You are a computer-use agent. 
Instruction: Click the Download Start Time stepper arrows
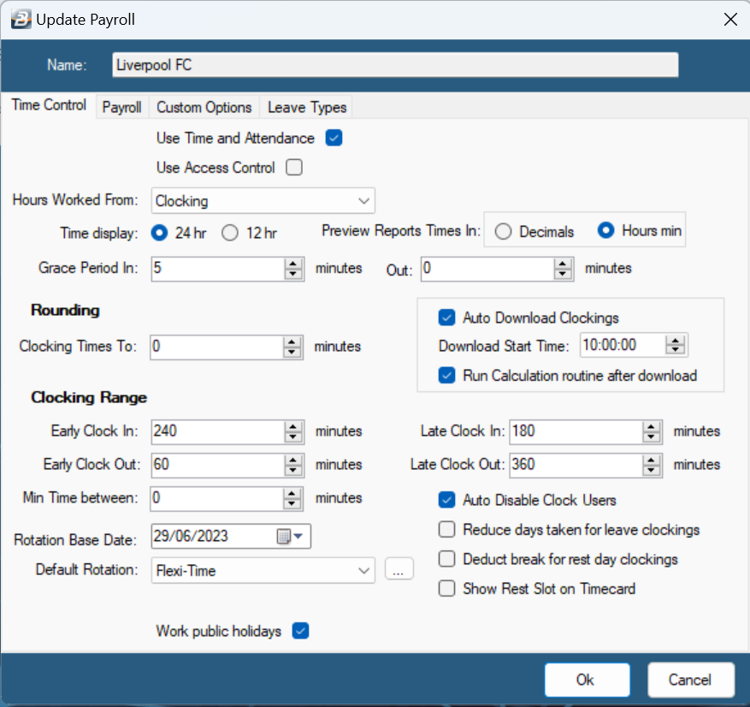click(x=676, y=345)
